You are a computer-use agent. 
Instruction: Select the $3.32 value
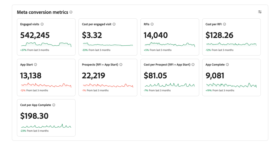[x=92, y=35]
